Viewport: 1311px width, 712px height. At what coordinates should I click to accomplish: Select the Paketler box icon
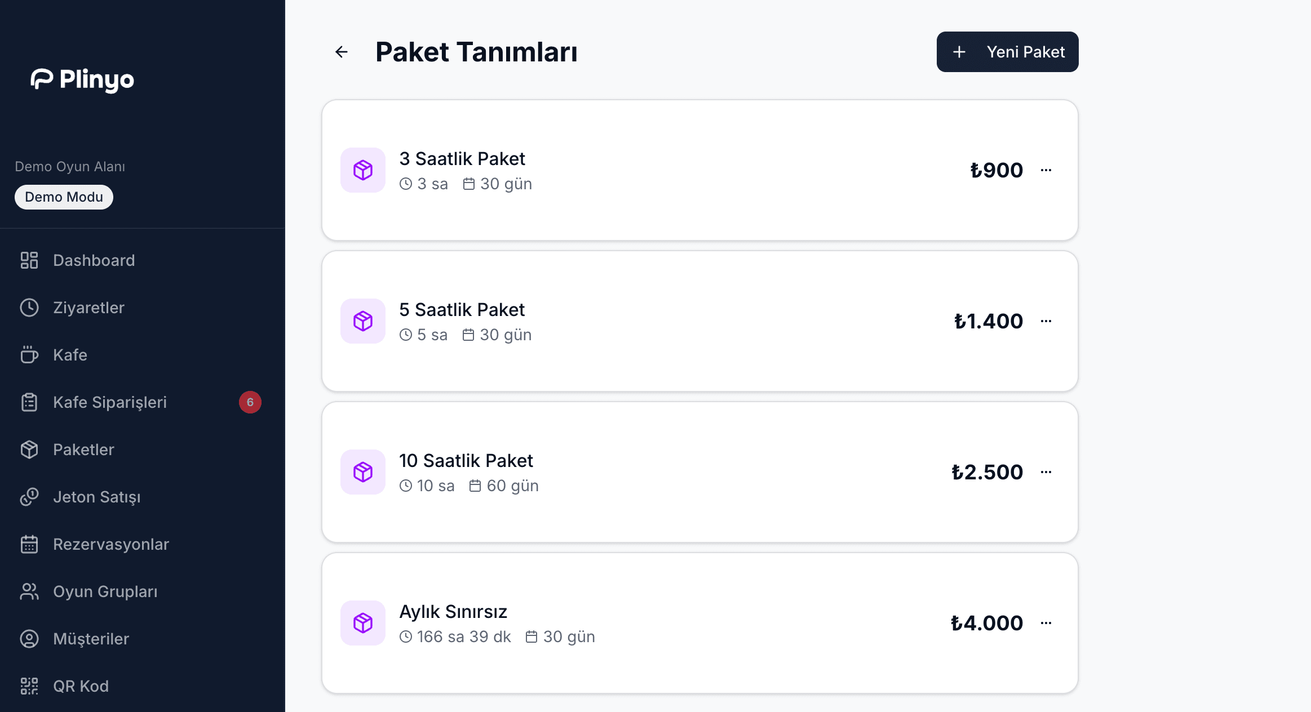point(29,449)
